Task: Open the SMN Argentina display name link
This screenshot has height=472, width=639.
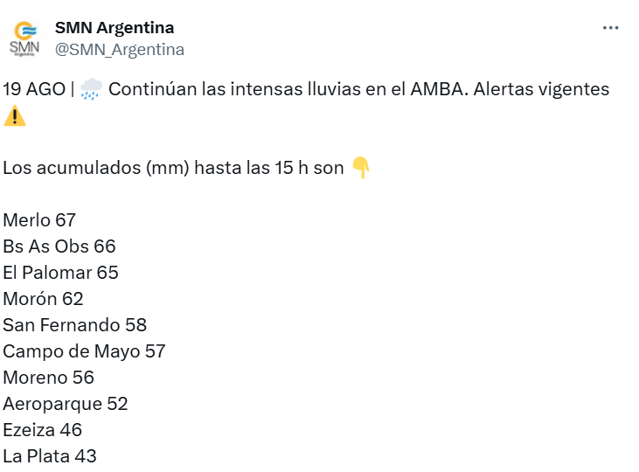Action: coord(115,28)
